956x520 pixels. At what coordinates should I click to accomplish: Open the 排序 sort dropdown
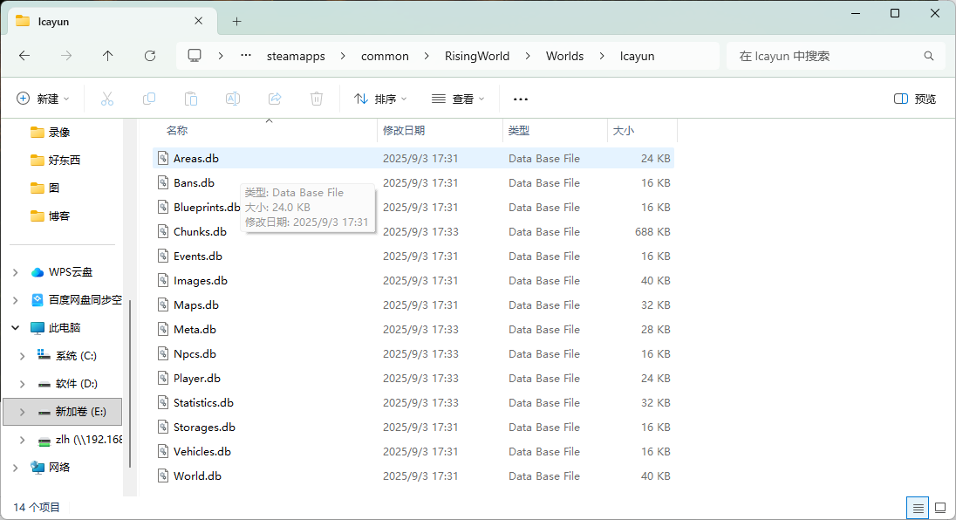point(381,99)
